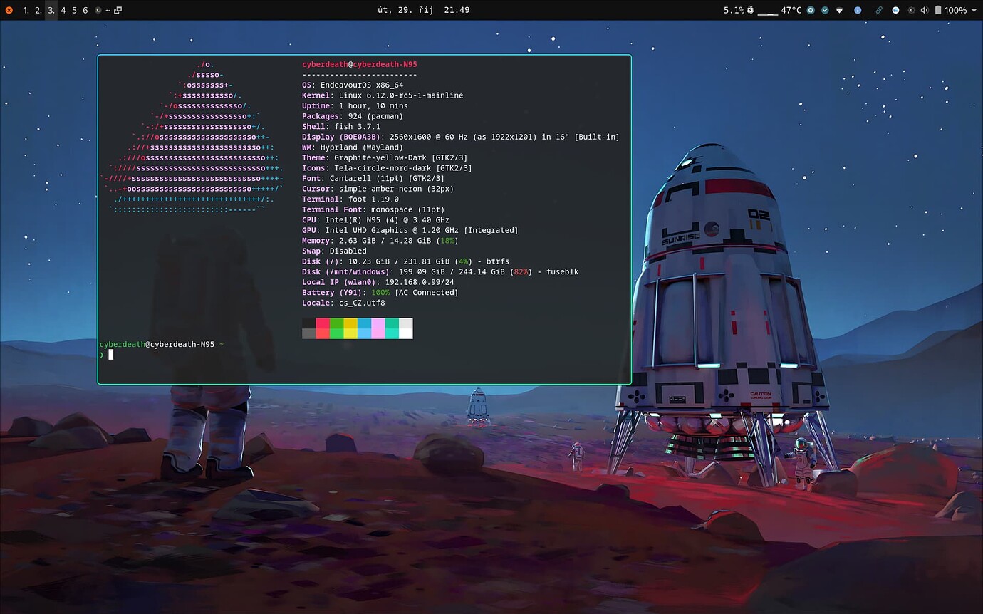
Task: Click the yellow swatch in the top color row
Action: [x=350, y=323]
